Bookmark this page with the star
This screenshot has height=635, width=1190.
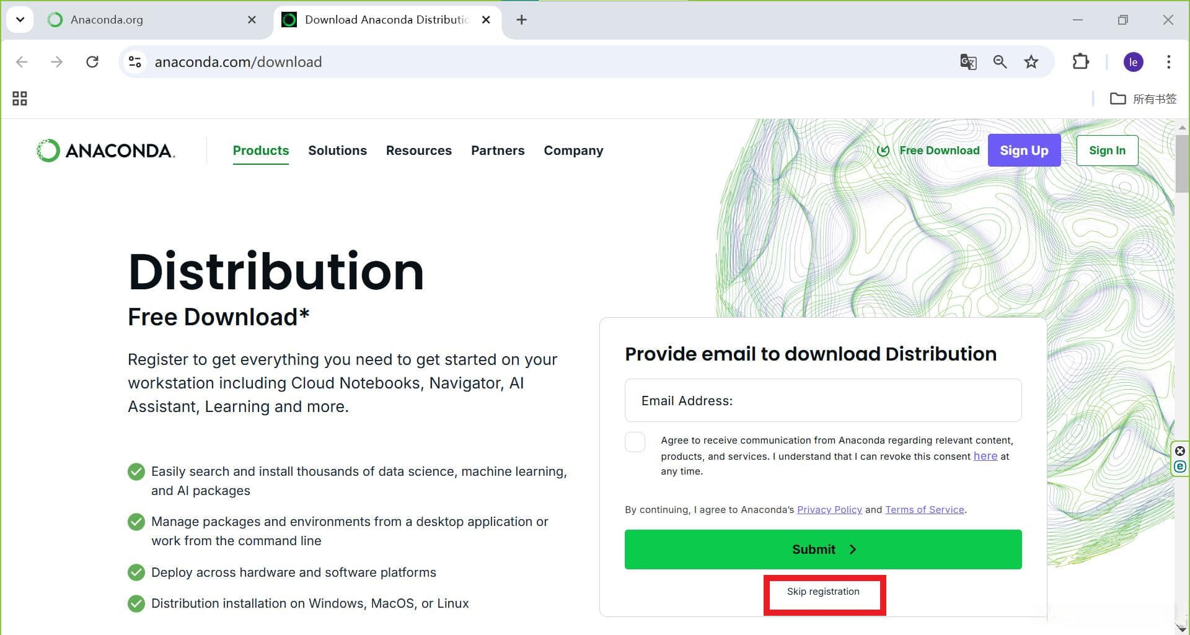coord(1031,62)
